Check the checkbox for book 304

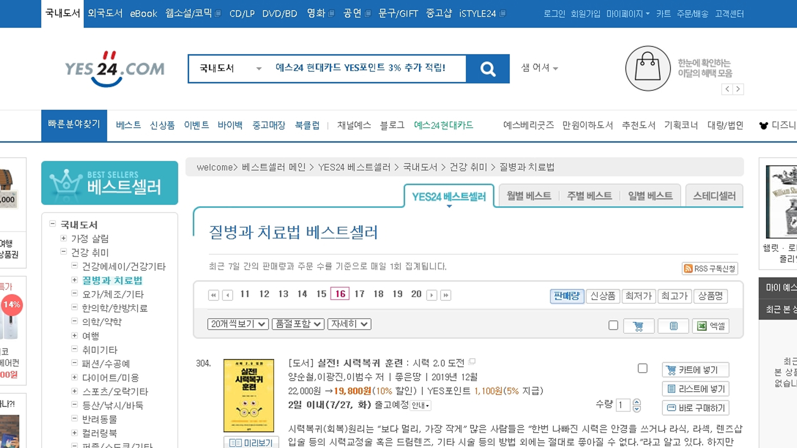[x=643, y=368]
